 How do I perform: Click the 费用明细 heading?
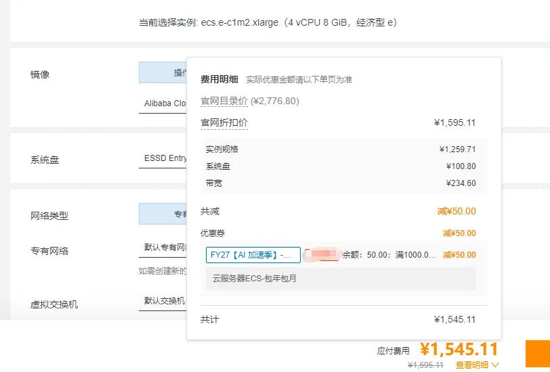pyautogui.click(x=219, y=80)
